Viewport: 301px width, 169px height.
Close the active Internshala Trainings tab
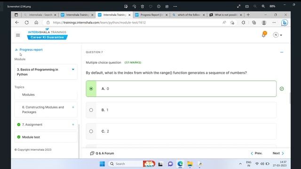click(129, 15)
